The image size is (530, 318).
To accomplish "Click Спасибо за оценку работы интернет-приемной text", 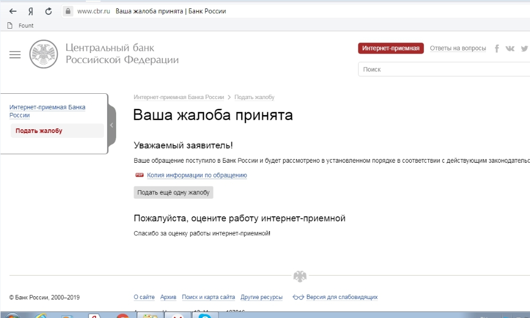I will click(x=202, y=233).
